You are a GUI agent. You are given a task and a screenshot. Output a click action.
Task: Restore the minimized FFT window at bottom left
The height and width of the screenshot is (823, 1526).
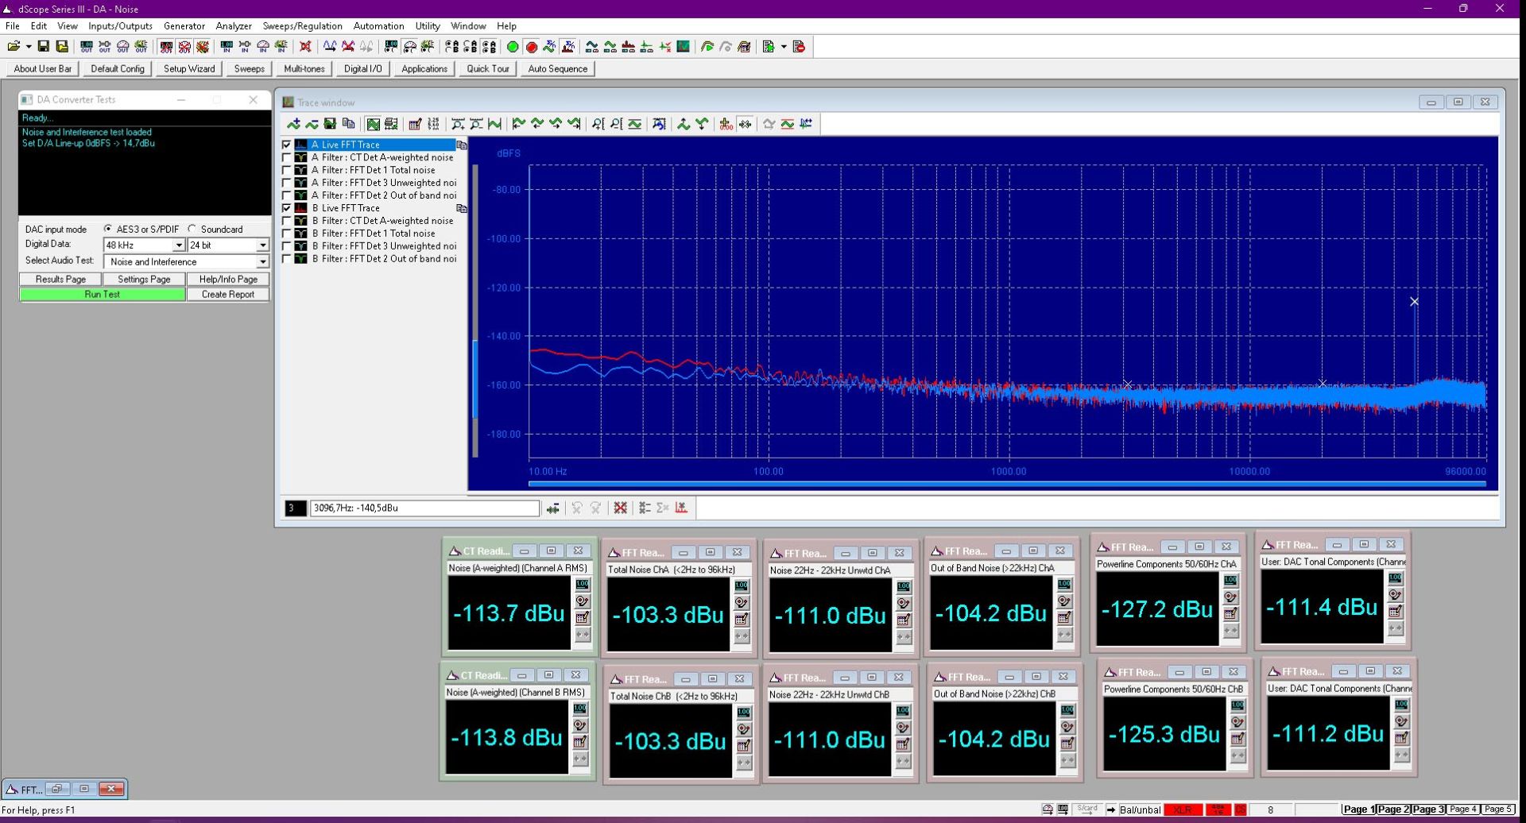[57, 789]
